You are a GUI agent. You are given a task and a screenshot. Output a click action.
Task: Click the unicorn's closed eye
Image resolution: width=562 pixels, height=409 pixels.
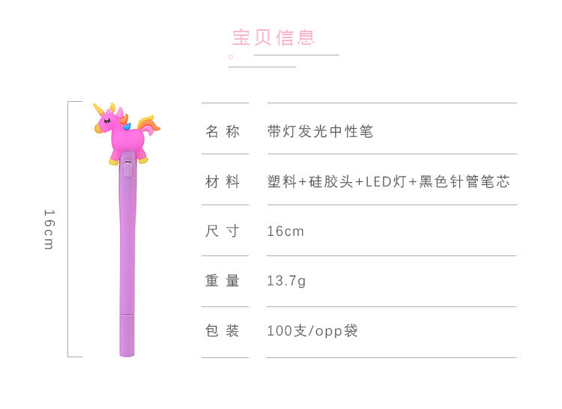[109, 118]
